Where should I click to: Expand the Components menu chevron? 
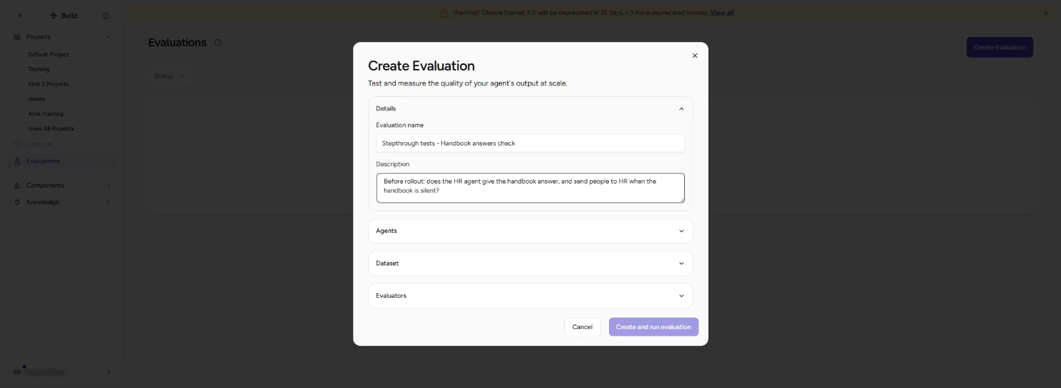(108, 186)
